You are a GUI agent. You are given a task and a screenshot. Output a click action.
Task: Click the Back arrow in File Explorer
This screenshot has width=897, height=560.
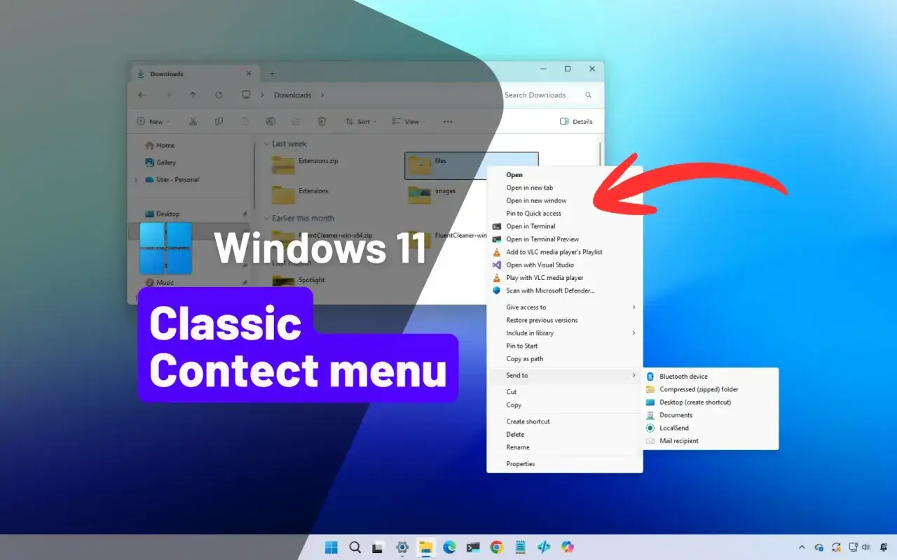[x=142, y=95]
